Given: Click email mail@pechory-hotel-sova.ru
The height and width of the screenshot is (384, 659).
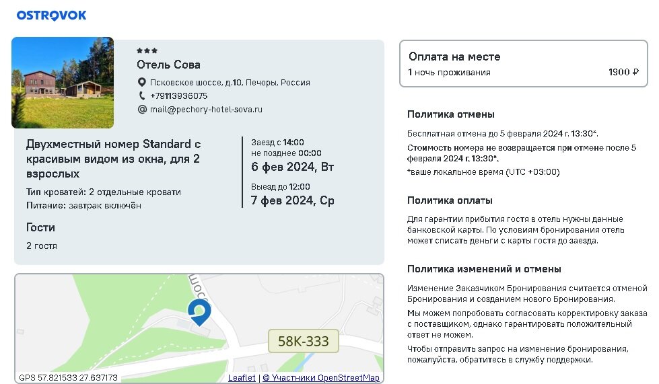Looking at the screenshot, I should 206,110.
